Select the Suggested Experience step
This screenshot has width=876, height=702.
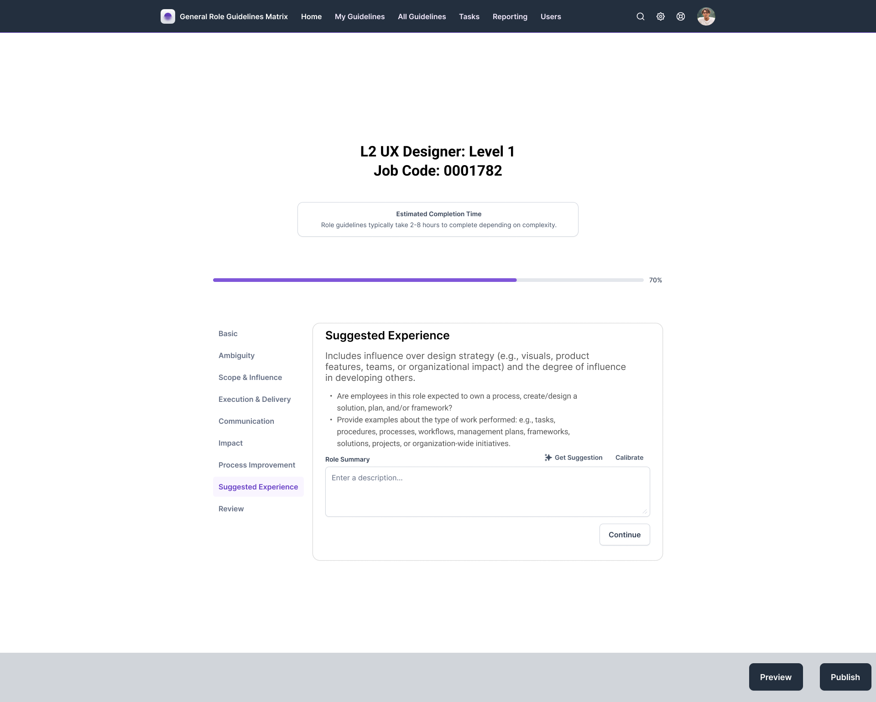coord(258,487)
